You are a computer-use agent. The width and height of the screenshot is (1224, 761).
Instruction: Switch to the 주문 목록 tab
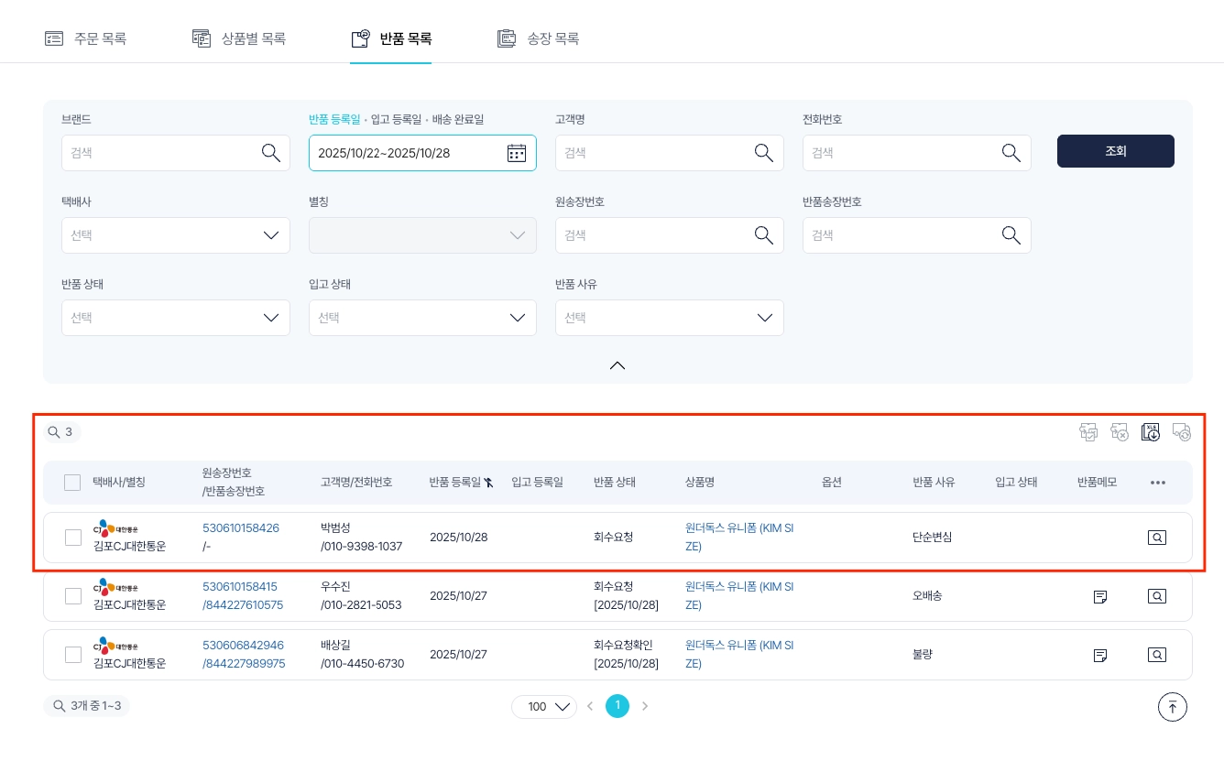[x=86, y=38]
